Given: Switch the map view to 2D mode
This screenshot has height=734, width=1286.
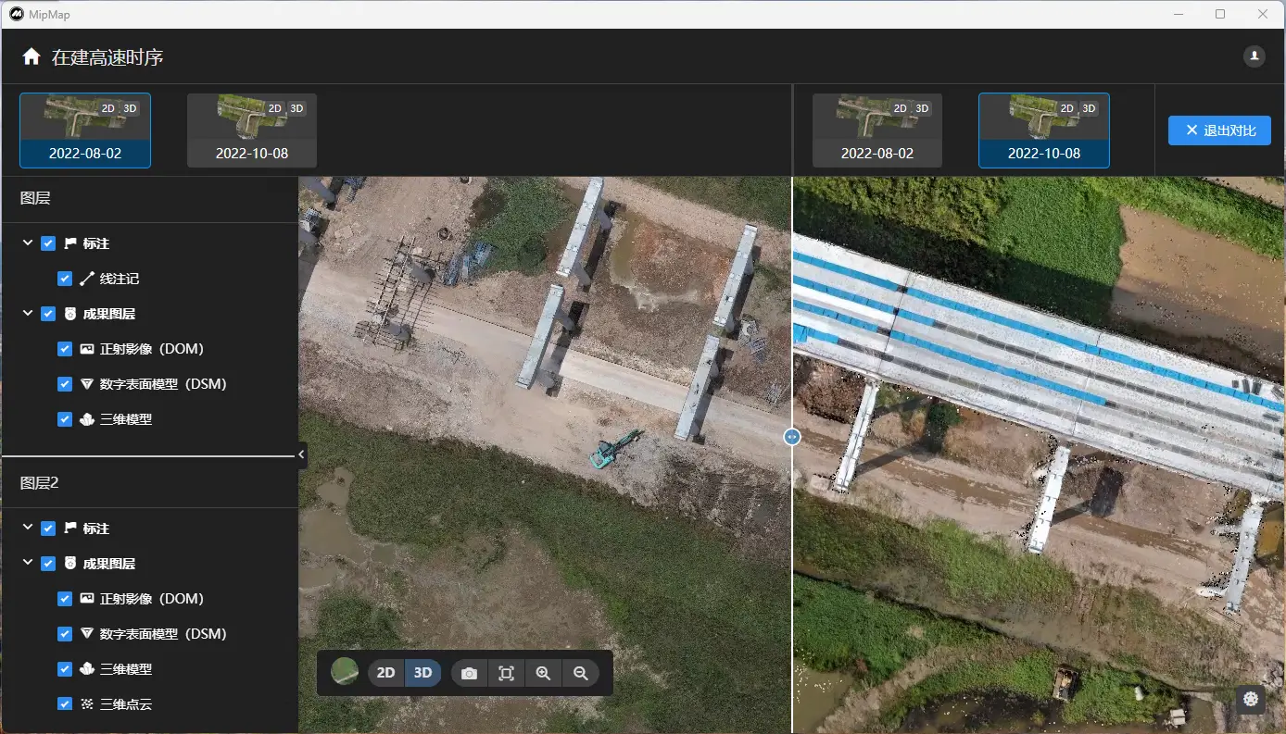Looking at the screenshot, I should click(x=386, y=673).
